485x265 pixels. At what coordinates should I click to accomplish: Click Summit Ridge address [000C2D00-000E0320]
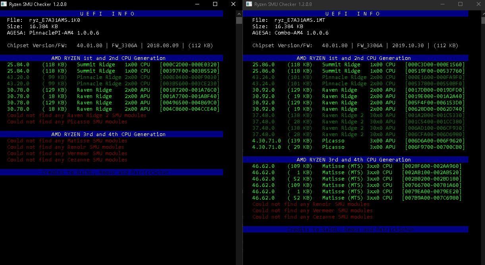[189, 64]
